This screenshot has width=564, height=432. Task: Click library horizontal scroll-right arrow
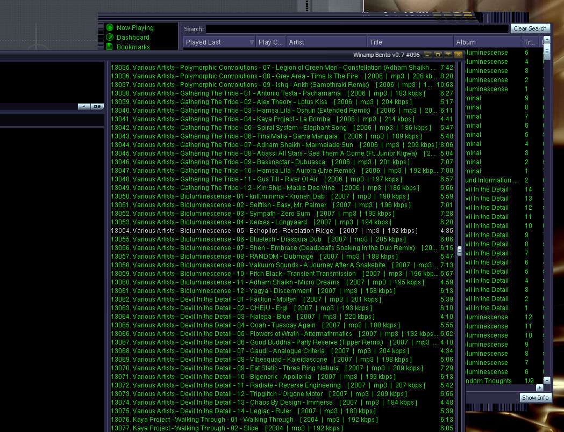tap(540, 387)
